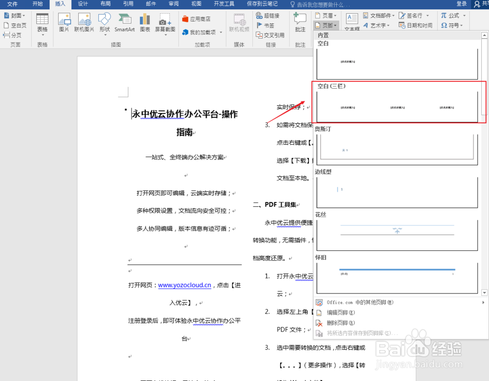Insert an online video (联机视频)
The width and height of the screenshot is (489, 381).
coord(239,23)
